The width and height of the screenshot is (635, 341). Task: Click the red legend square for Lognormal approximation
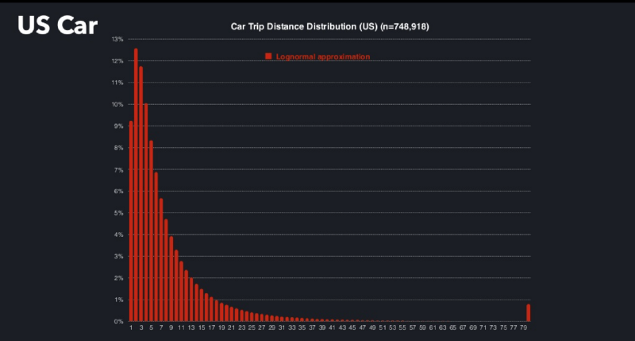[x=268, y=56]
